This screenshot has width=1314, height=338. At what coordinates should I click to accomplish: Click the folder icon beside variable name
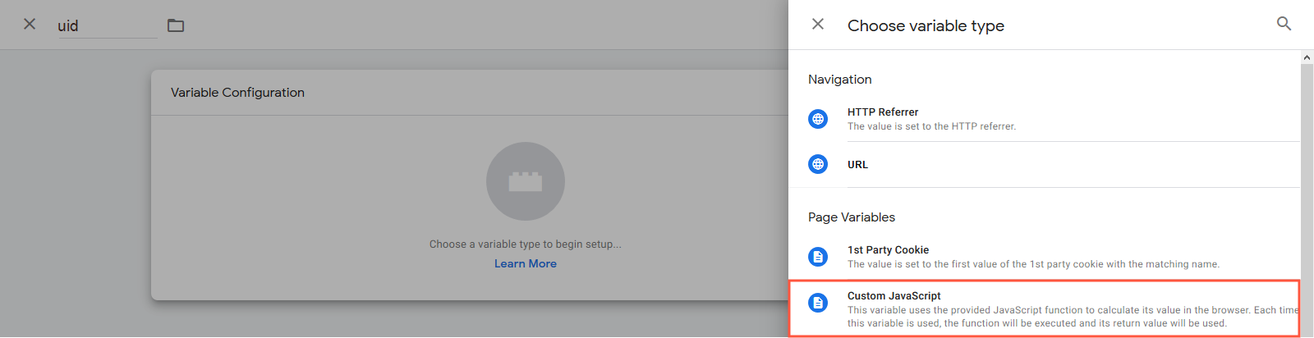[176, 25]
